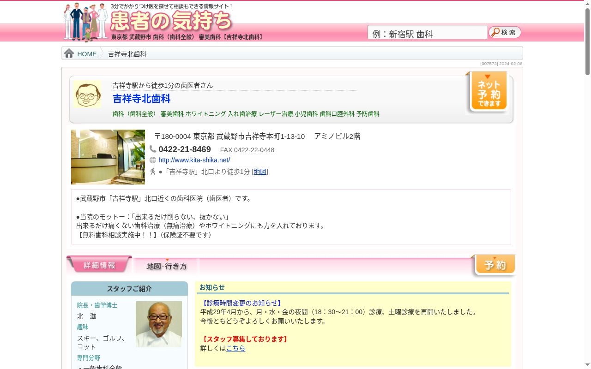591x369 pixels.
Task: Switch to the 地図・行き方 tab
Action: 167,266
